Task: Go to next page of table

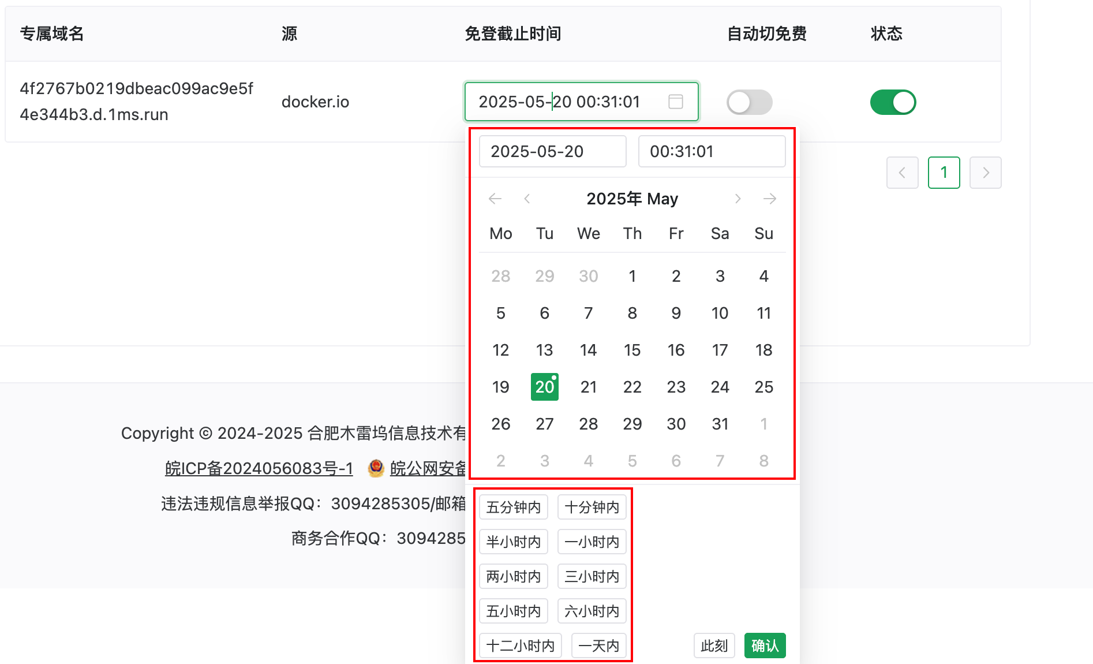Action: point(985,172)
